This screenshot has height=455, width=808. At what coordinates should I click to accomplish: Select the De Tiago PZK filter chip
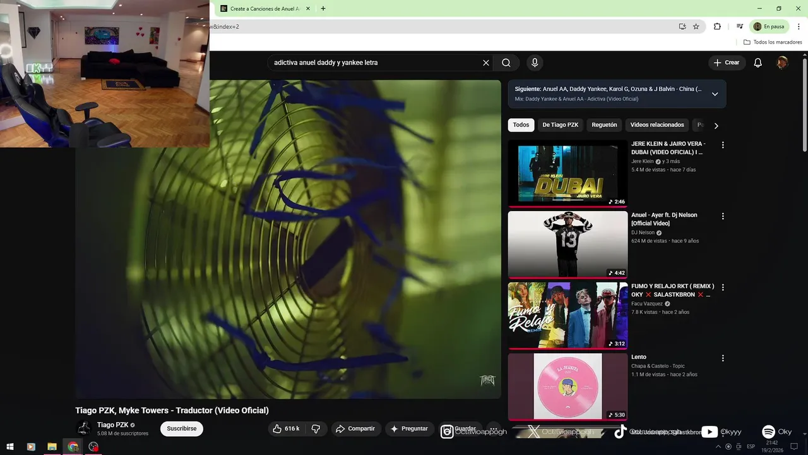pyautogui.click(x=561, y=125)
